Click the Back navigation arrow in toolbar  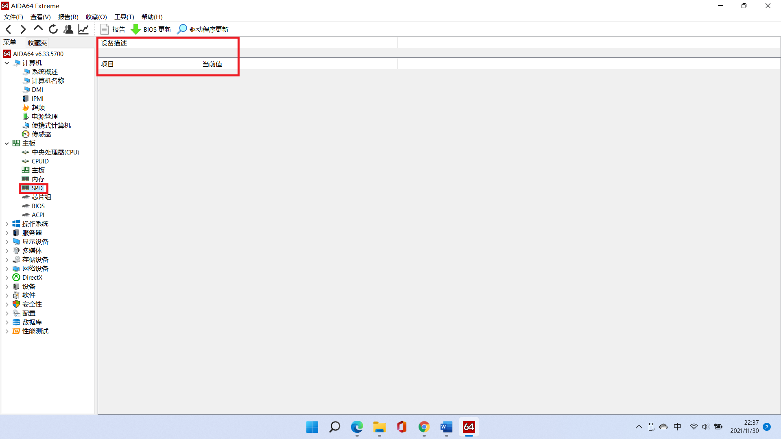pos(9,29)
